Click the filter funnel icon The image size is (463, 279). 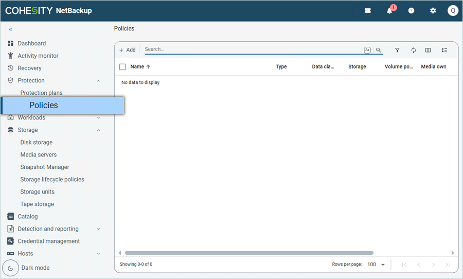click(397, 50)
